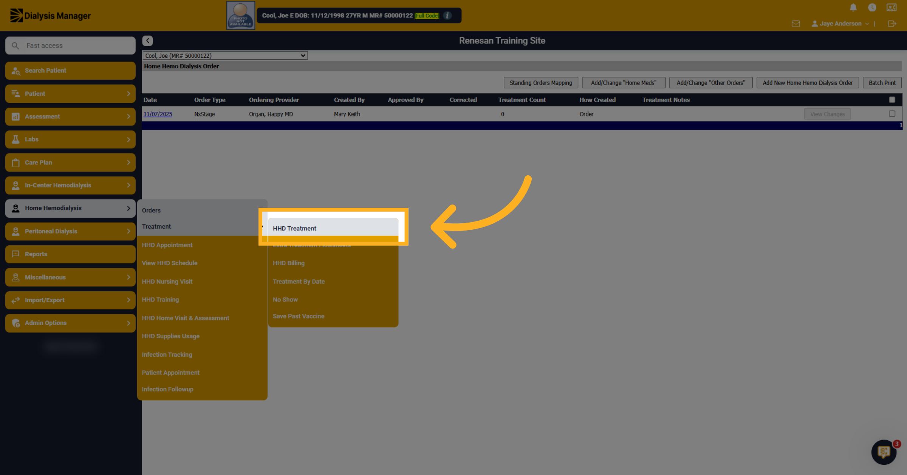The image size is (907, 475).
Task: Click the View Changes button
Action: (x=827, y=114)
